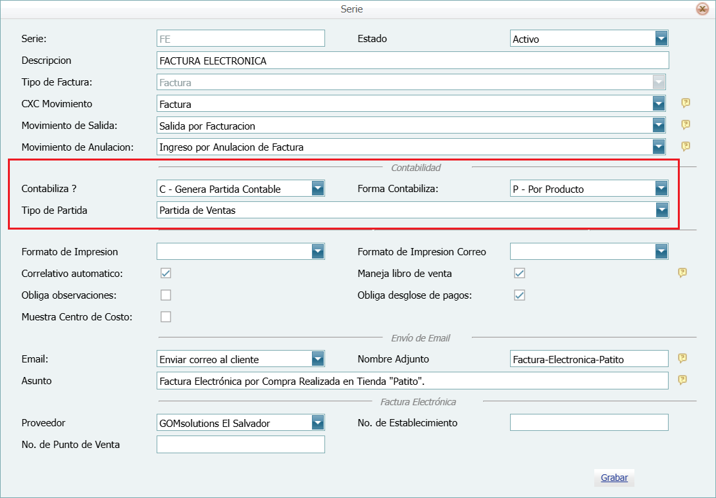716x498 pixels.
Task: Enable Muestra Centro de Costo
Action: point(165,316)
